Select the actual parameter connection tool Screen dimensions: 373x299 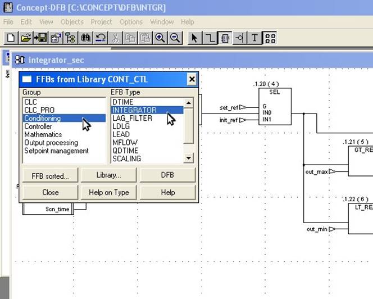[x=239, y=38]
